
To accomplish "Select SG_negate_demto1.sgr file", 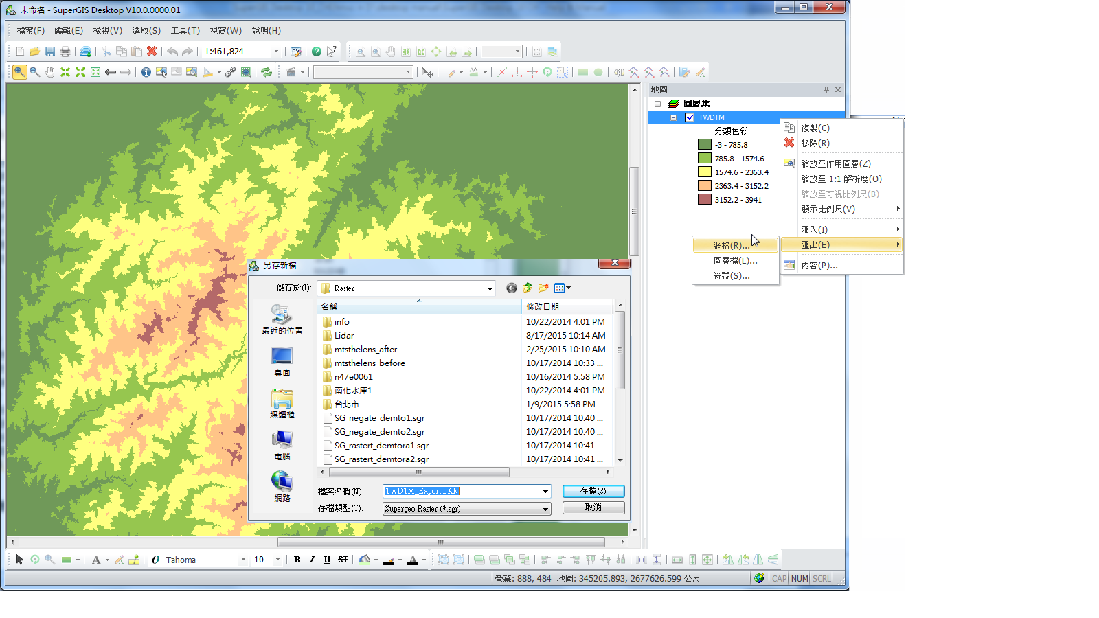I will click(379, 418).
